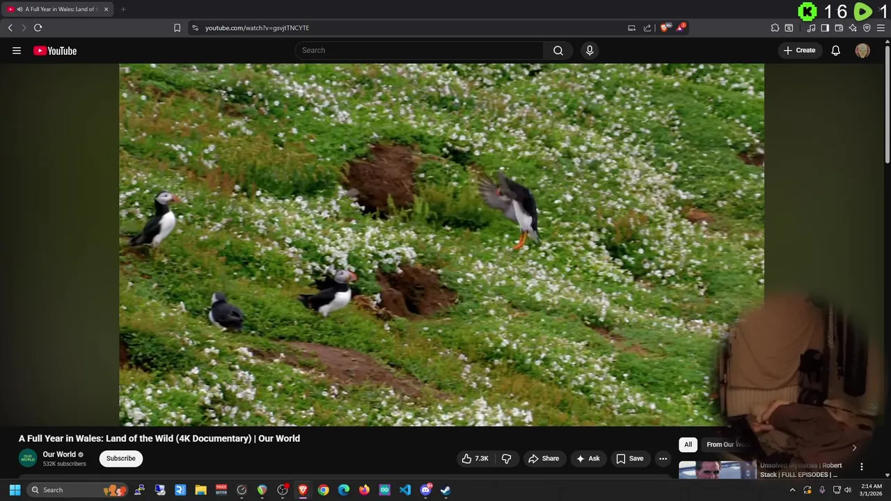The width and height of the screenshot is (891, 501).
Task: Open the Brave playlist music note icon
Action: [811, 28]
